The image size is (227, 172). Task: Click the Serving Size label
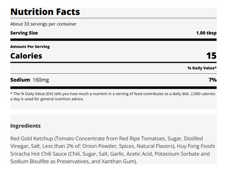(24, 33)
